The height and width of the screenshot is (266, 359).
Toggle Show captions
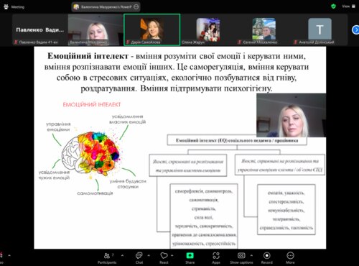pos(241,258)
